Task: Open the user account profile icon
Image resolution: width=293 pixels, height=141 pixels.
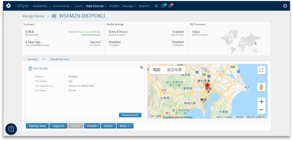Action: [x=285, y=6]
